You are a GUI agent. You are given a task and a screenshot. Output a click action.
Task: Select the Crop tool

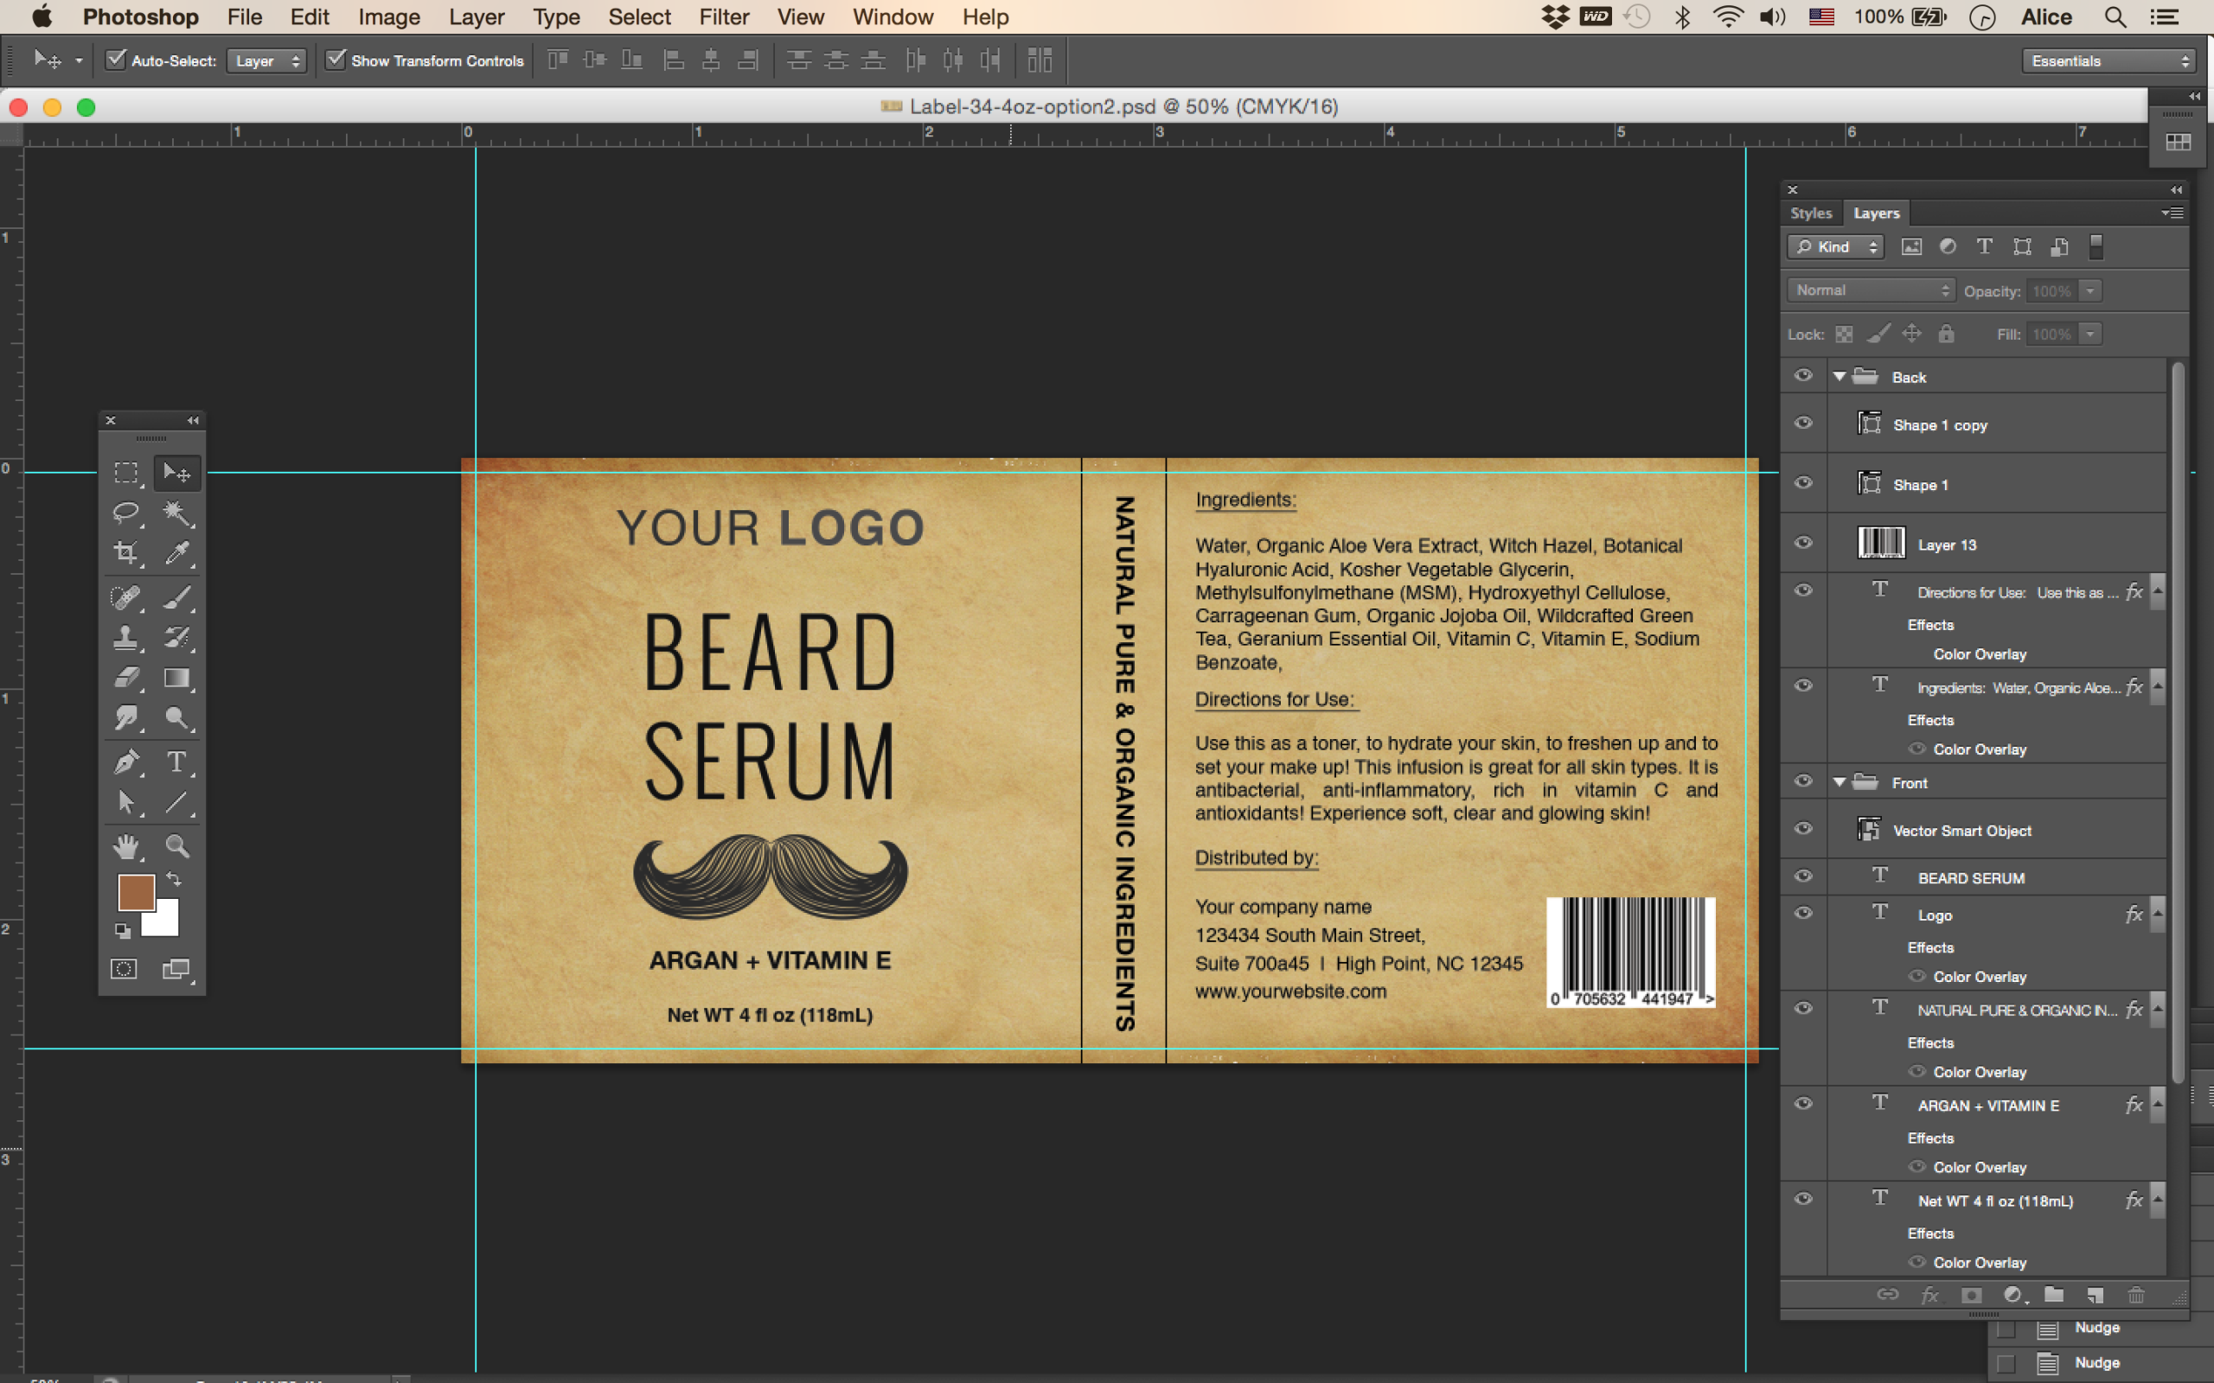point(125,552)
